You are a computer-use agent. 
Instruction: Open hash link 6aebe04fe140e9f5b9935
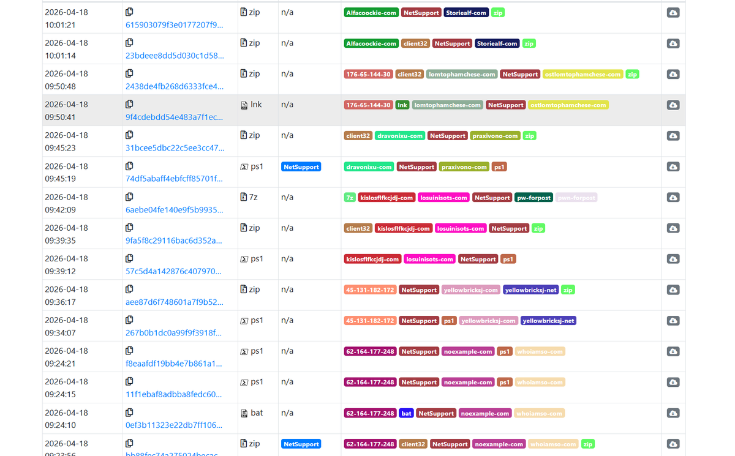pos(174,209)
